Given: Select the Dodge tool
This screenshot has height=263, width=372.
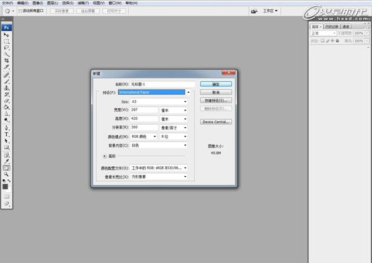Looking at the screenshot, I should click(6, 120).
